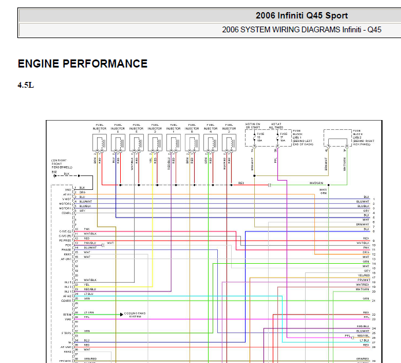The height and width of the screenshot is (363, 401).
Task: Click the E42 ground symbol
Action: tap(54, 176)
